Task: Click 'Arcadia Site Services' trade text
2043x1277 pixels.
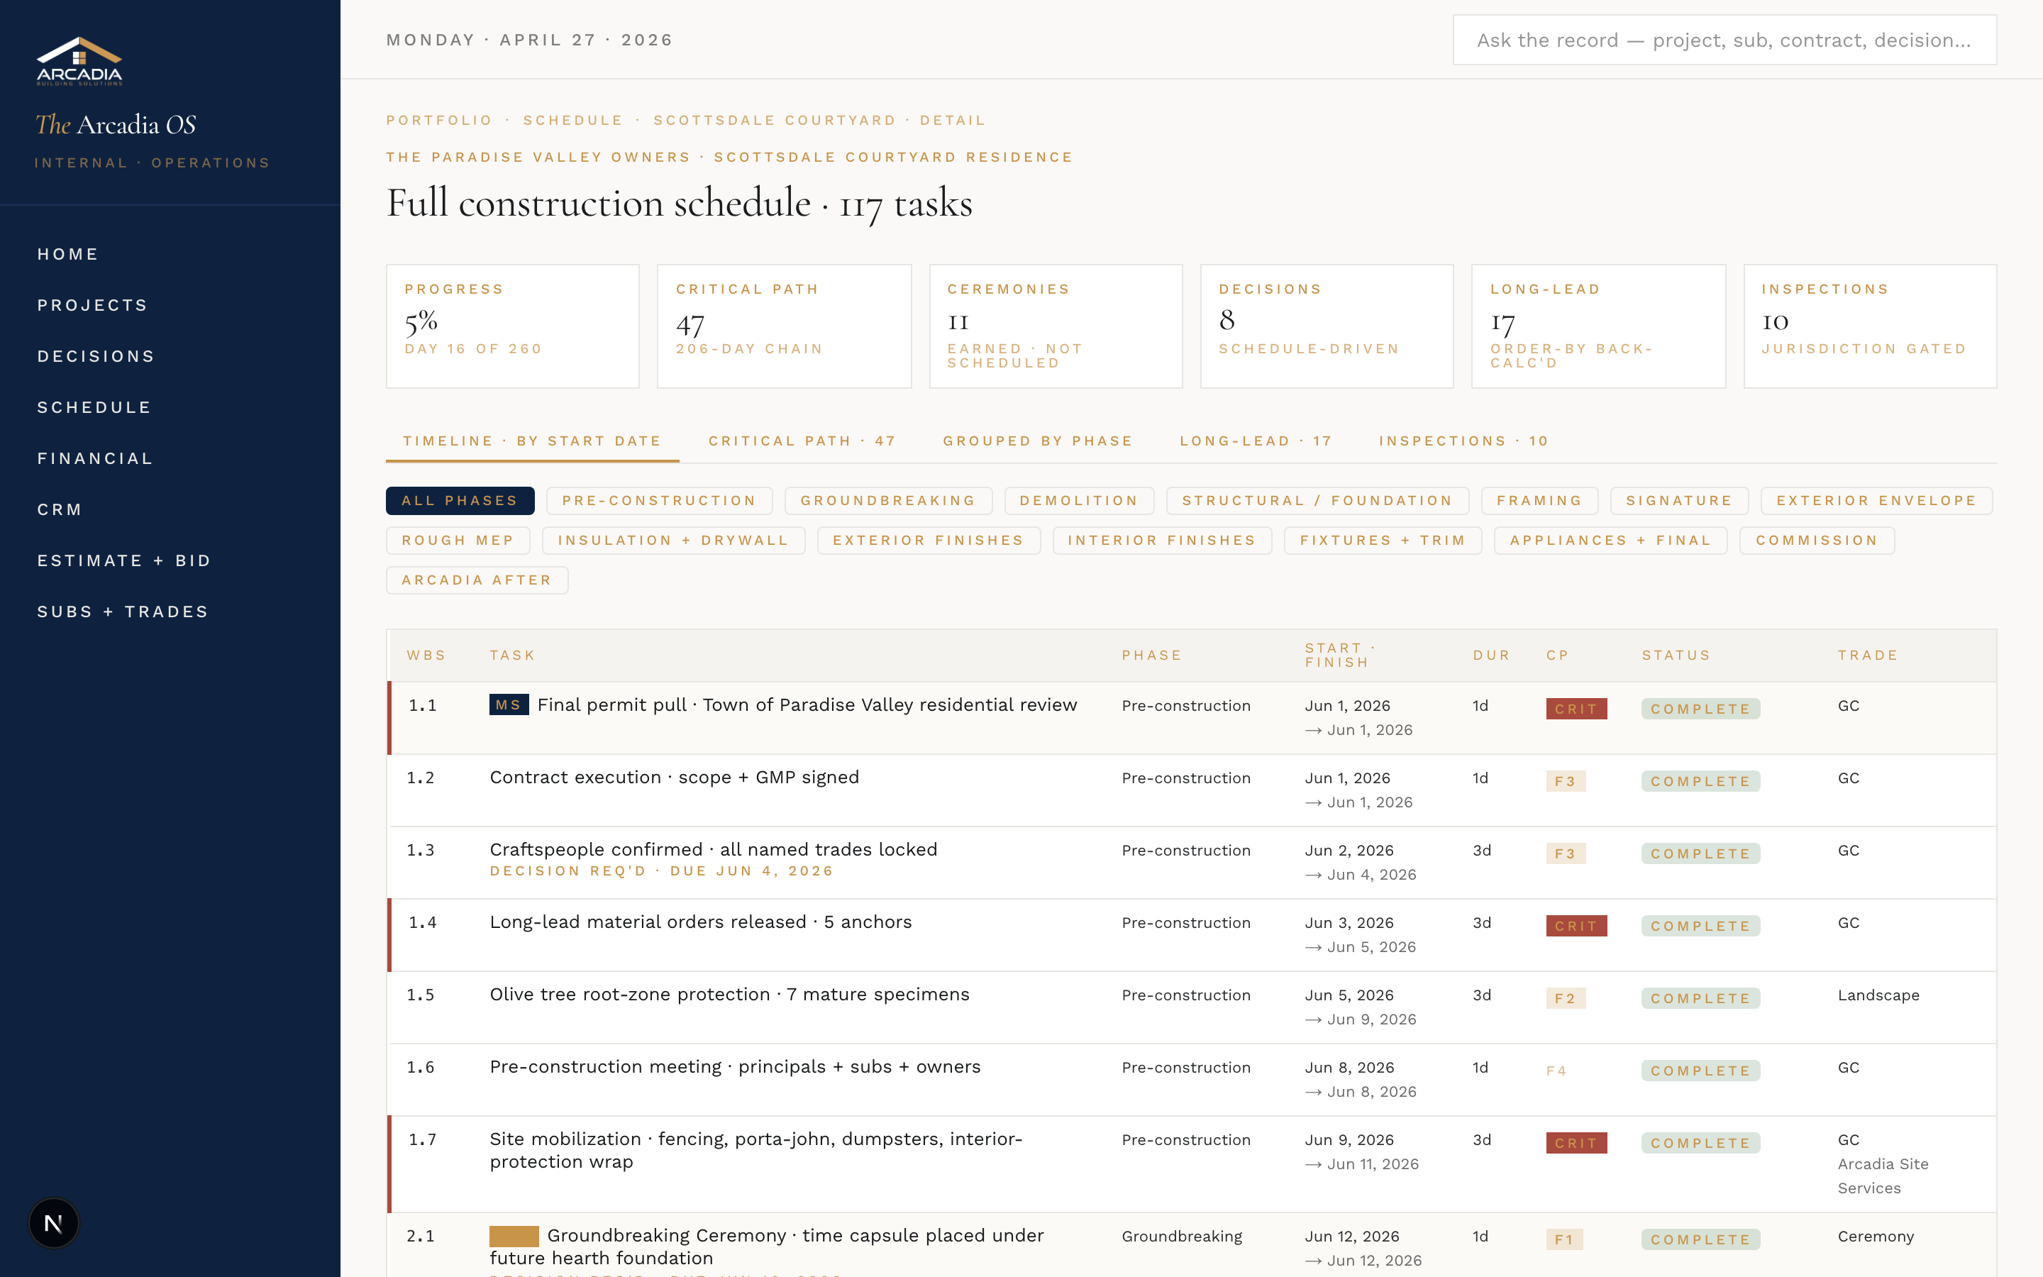Action: pos(1883,1176)
